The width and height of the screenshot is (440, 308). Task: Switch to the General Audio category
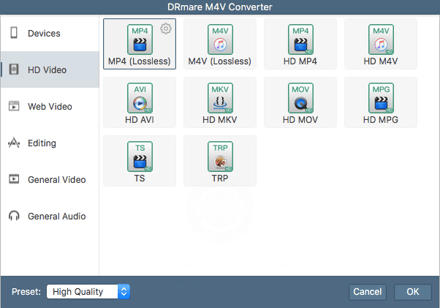(50, 216)
